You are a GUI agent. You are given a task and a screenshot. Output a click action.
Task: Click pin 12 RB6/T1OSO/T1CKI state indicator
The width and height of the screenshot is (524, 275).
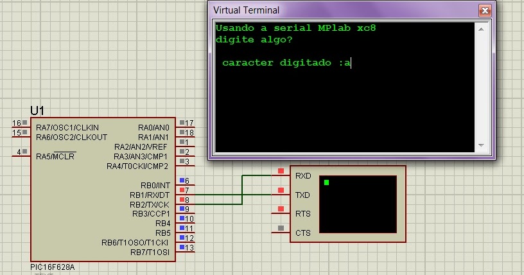click(x=182, y=238)
